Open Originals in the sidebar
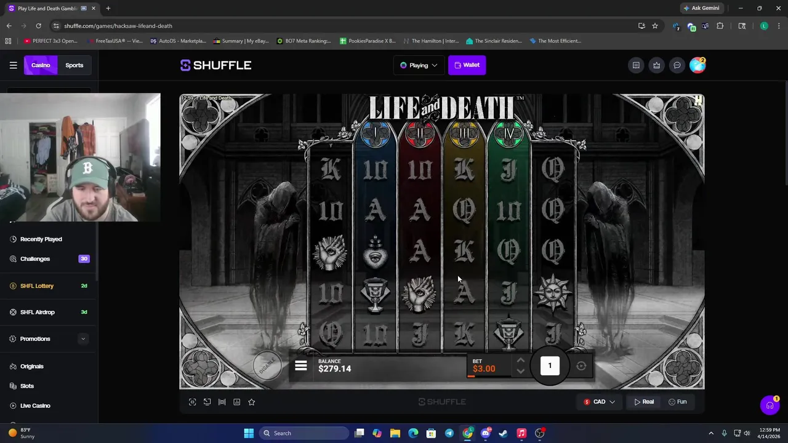Viewport: 788px width, 443px height. pyautogui.click(x=31, y=367)
